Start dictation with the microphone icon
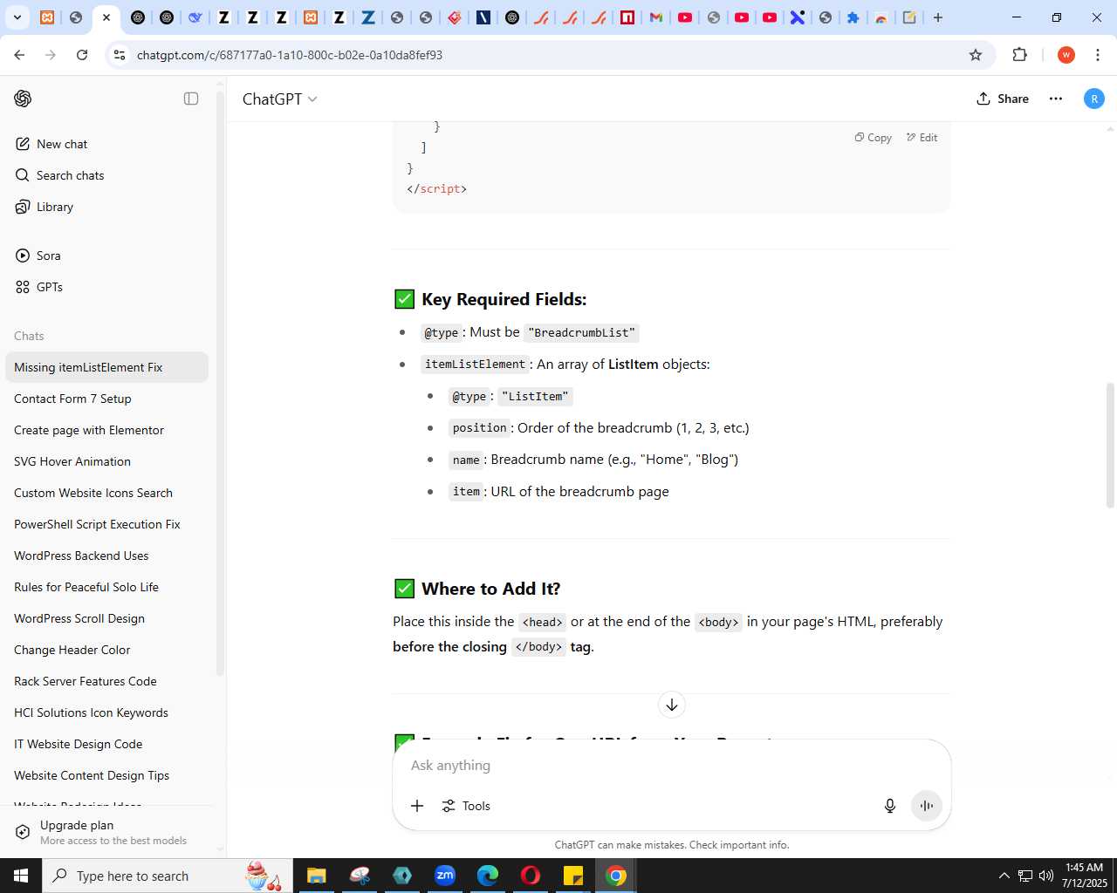 point(890,806)
